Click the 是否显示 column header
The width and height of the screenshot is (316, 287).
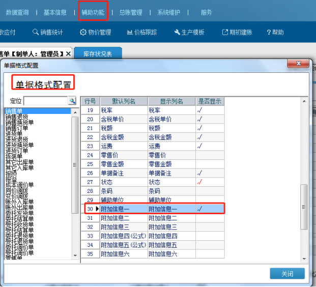click(x=210, y=101)
